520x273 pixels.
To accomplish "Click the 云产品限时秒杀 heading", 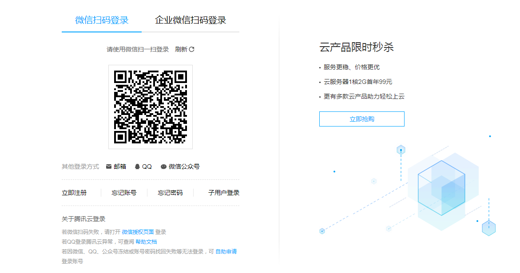I will 357,47.
